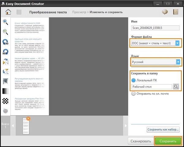
Task: Rotate the page 90 degrees clockwise
Action: coord(6,52)
